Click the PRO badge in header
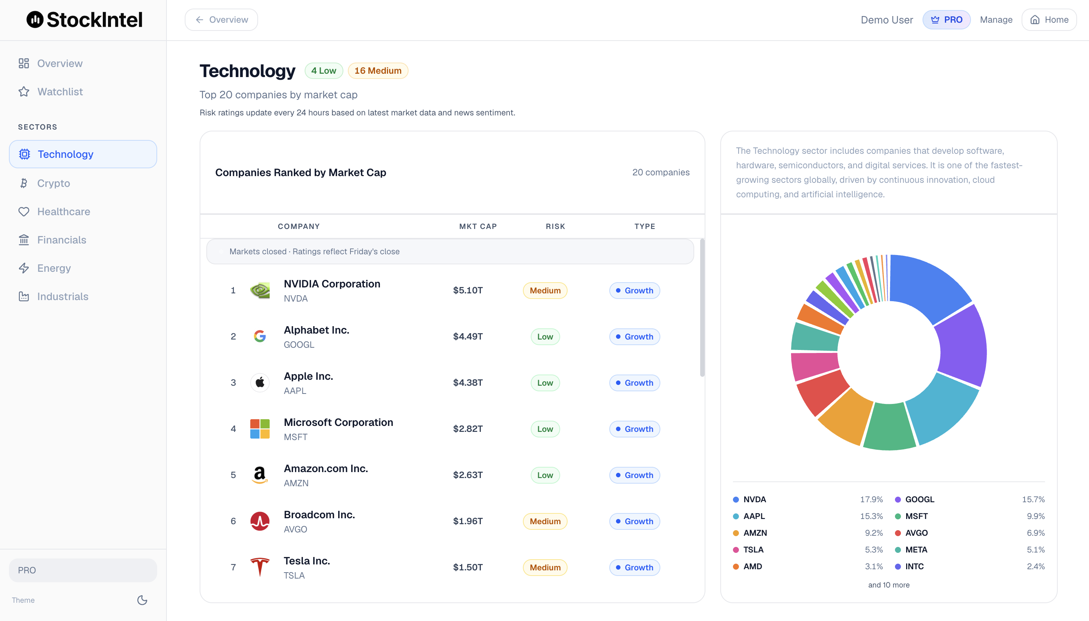Screen dimensions: 1089x621 click(946, 20)
